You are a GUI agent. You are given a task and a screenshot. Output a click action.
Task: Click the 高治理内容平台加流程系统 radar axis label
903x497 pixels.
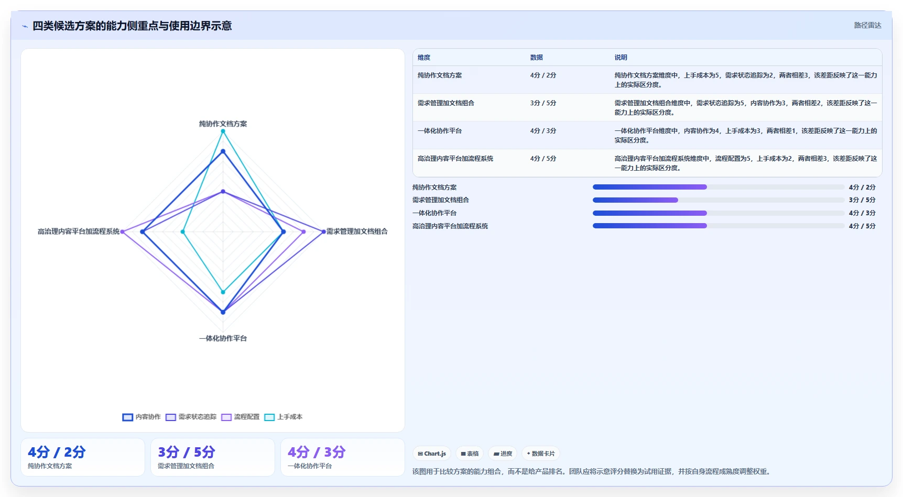click(79, 231)
